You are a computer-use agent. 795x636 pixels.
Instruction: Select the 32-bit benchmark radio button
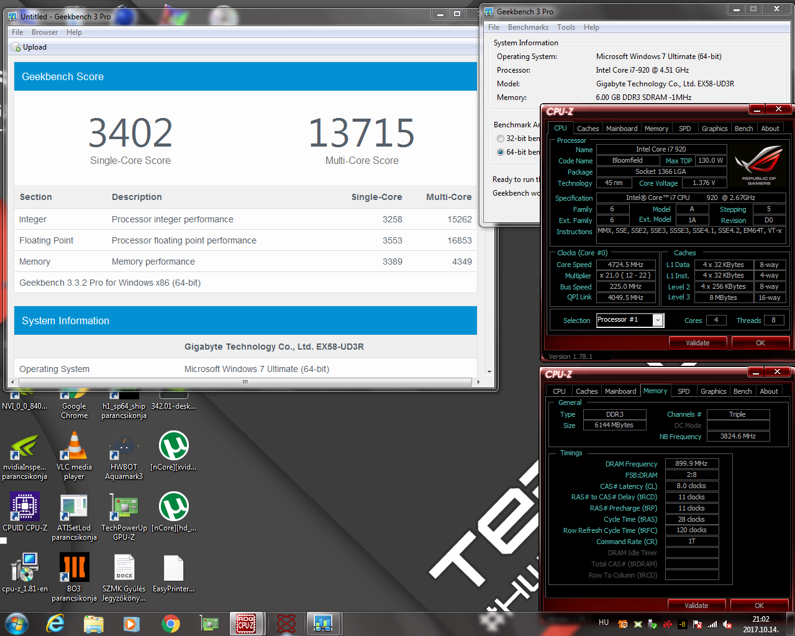(501, 139)
